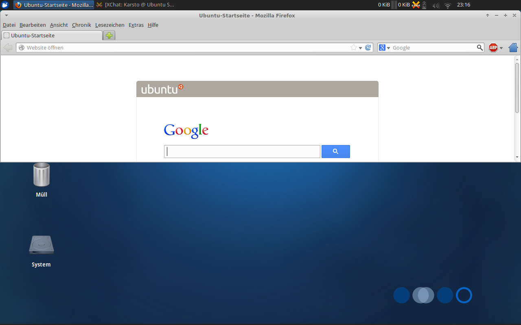521x325 pixels.
Task: Click the magnifier icon in the search bar
Action: (480, 48)
